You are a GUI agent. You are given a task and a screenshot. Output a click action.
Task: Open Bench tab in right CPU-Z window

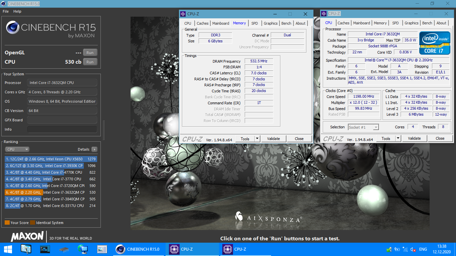pos(427,23)
